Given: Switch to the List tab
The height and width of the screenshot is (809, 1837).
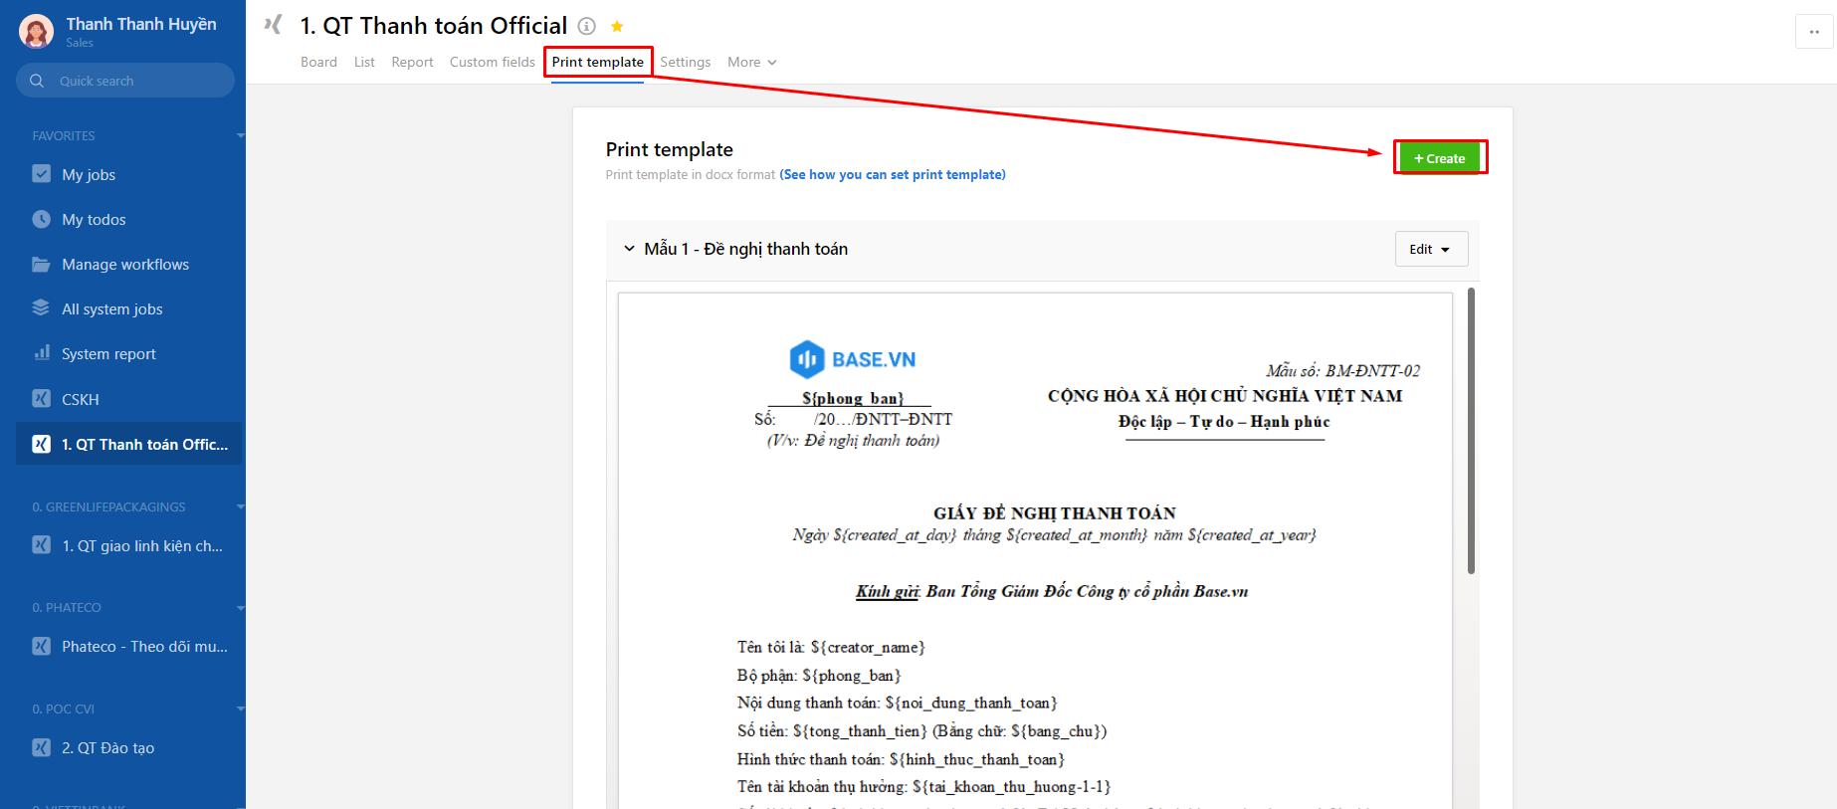Looking at the screenshot, I should (364, 62).
